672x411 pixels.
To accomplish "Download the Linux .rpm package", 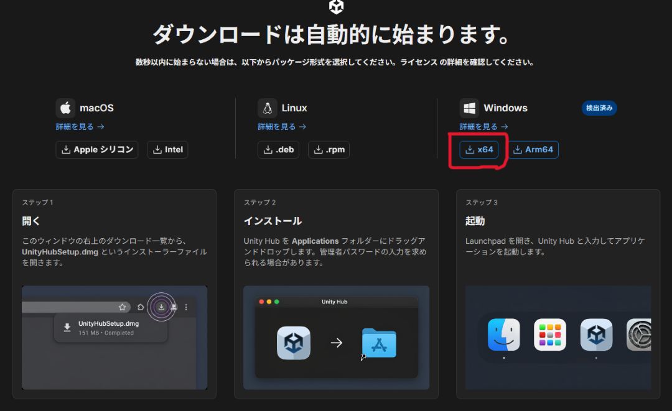I will (329, 149).
